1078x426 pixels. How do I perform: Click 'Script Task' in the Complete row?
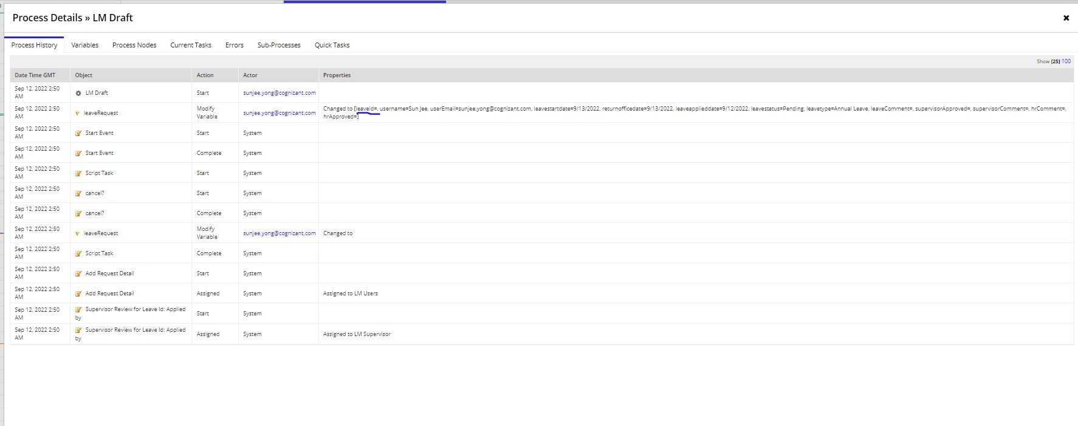coord(99,253)
